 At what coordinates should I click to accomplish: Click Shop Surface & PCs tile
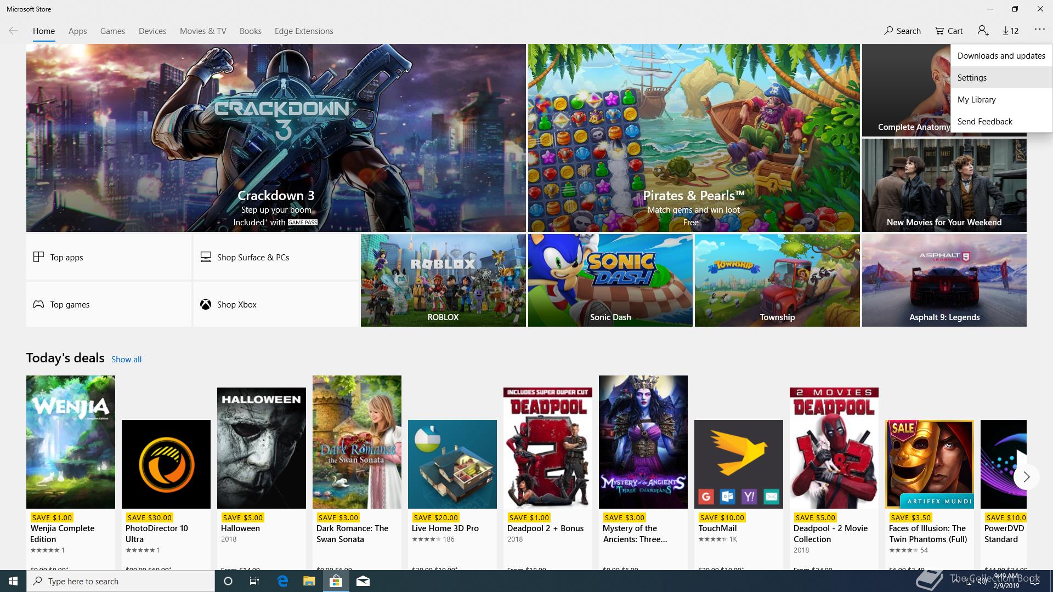pyautogui.click(x=276, y=257)
